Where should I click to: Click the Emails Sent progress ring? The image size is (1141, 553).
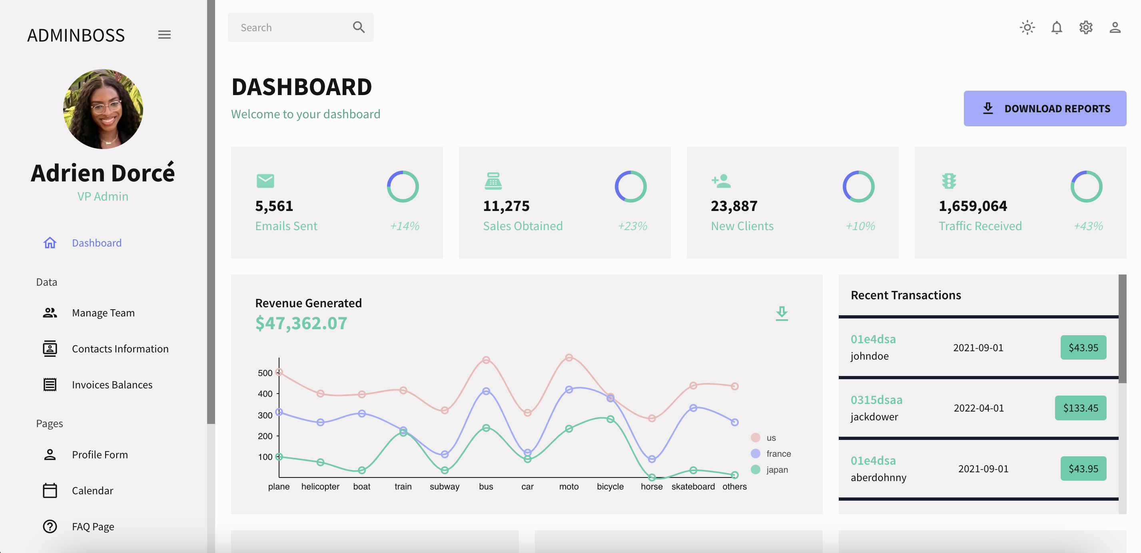coord(403,187)
